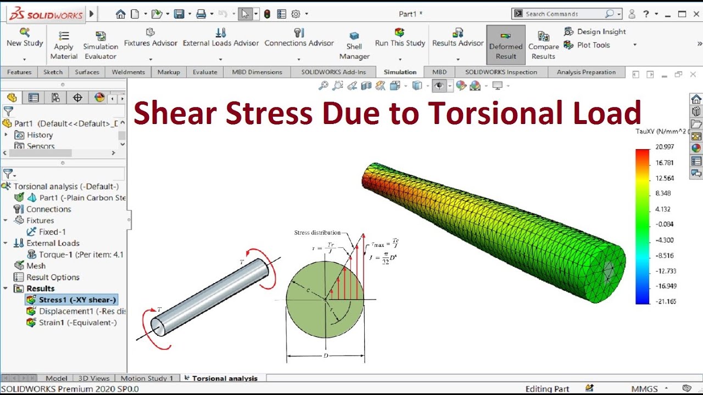Click Compare Results
703x395 pixels.
coord(543,46)
